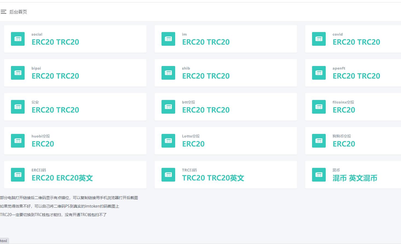Open ERC20 link in huobi空投 card

(43, 144)
